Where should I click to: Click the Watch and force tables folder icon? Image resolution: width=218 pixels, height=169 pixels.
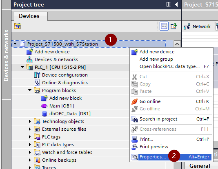37,152
